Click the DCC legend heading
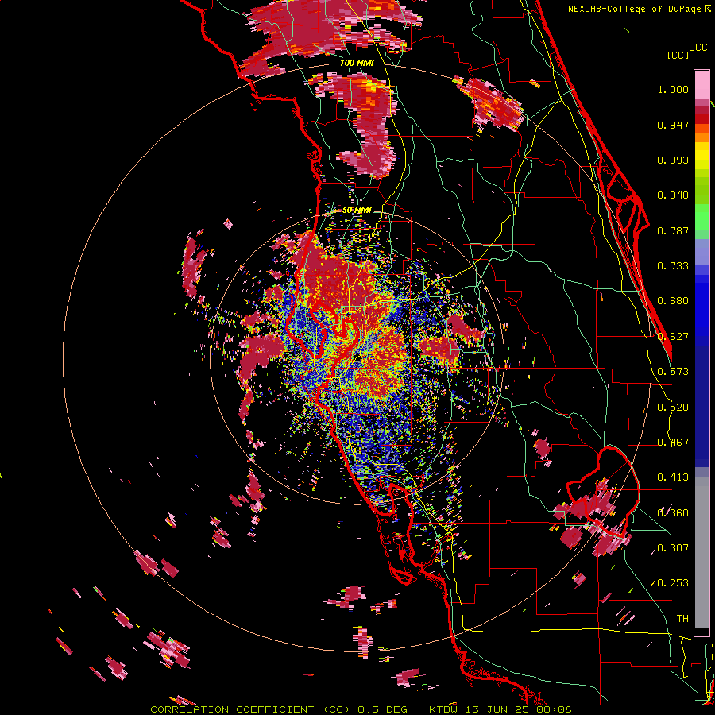Viewport: 715px width, 715px height. 698,48
